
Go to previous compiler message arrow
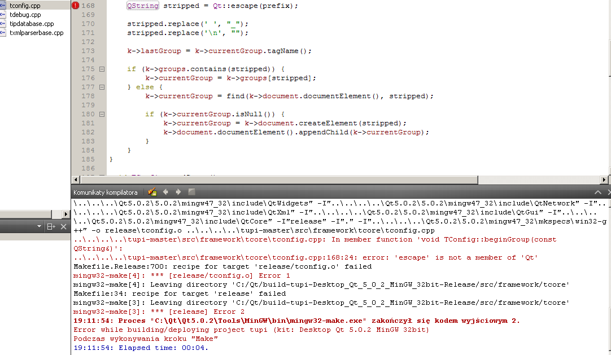[x=165, y=192]
